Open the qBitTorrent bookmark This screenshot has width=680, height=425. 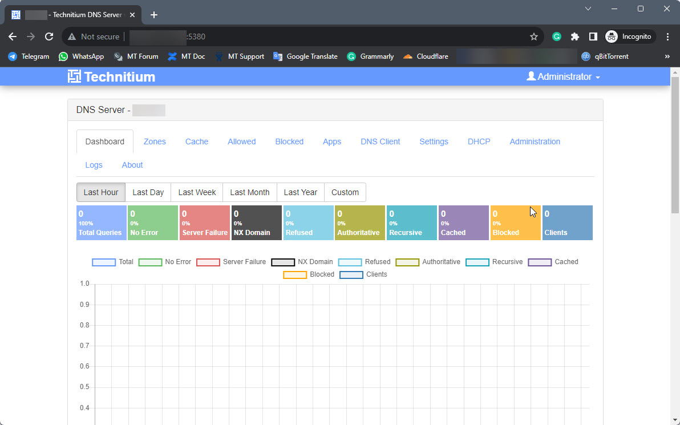point(605,56)
